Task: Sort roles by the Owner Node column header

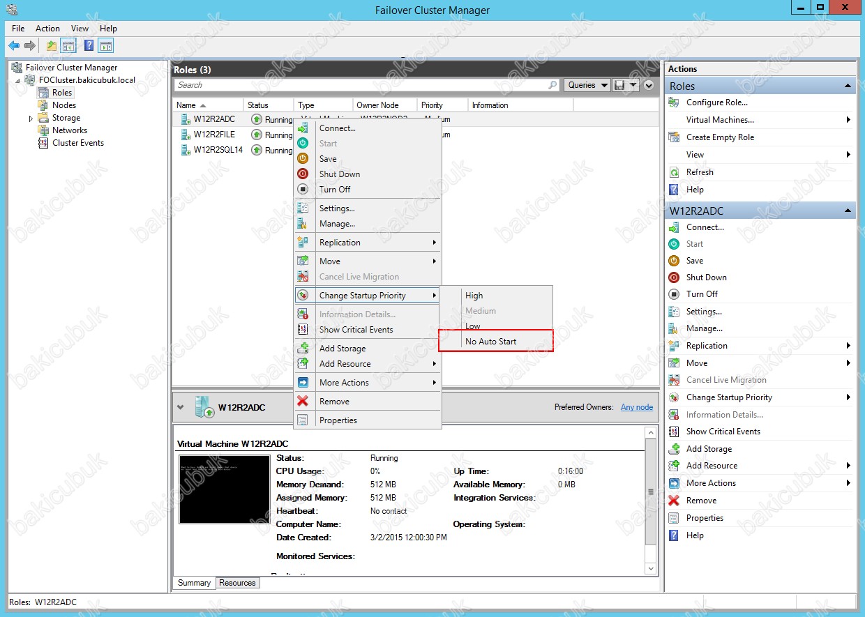Action: [x=386, y=105]
